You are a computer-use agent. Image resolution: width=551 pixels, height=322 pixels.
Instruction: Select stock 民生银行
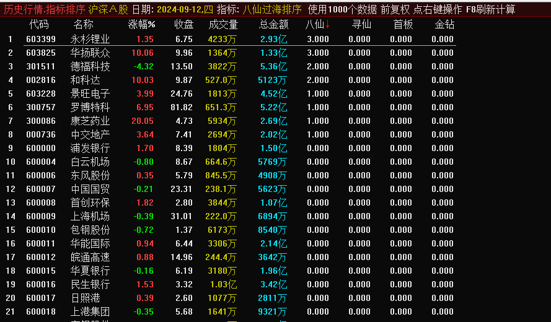90,284
